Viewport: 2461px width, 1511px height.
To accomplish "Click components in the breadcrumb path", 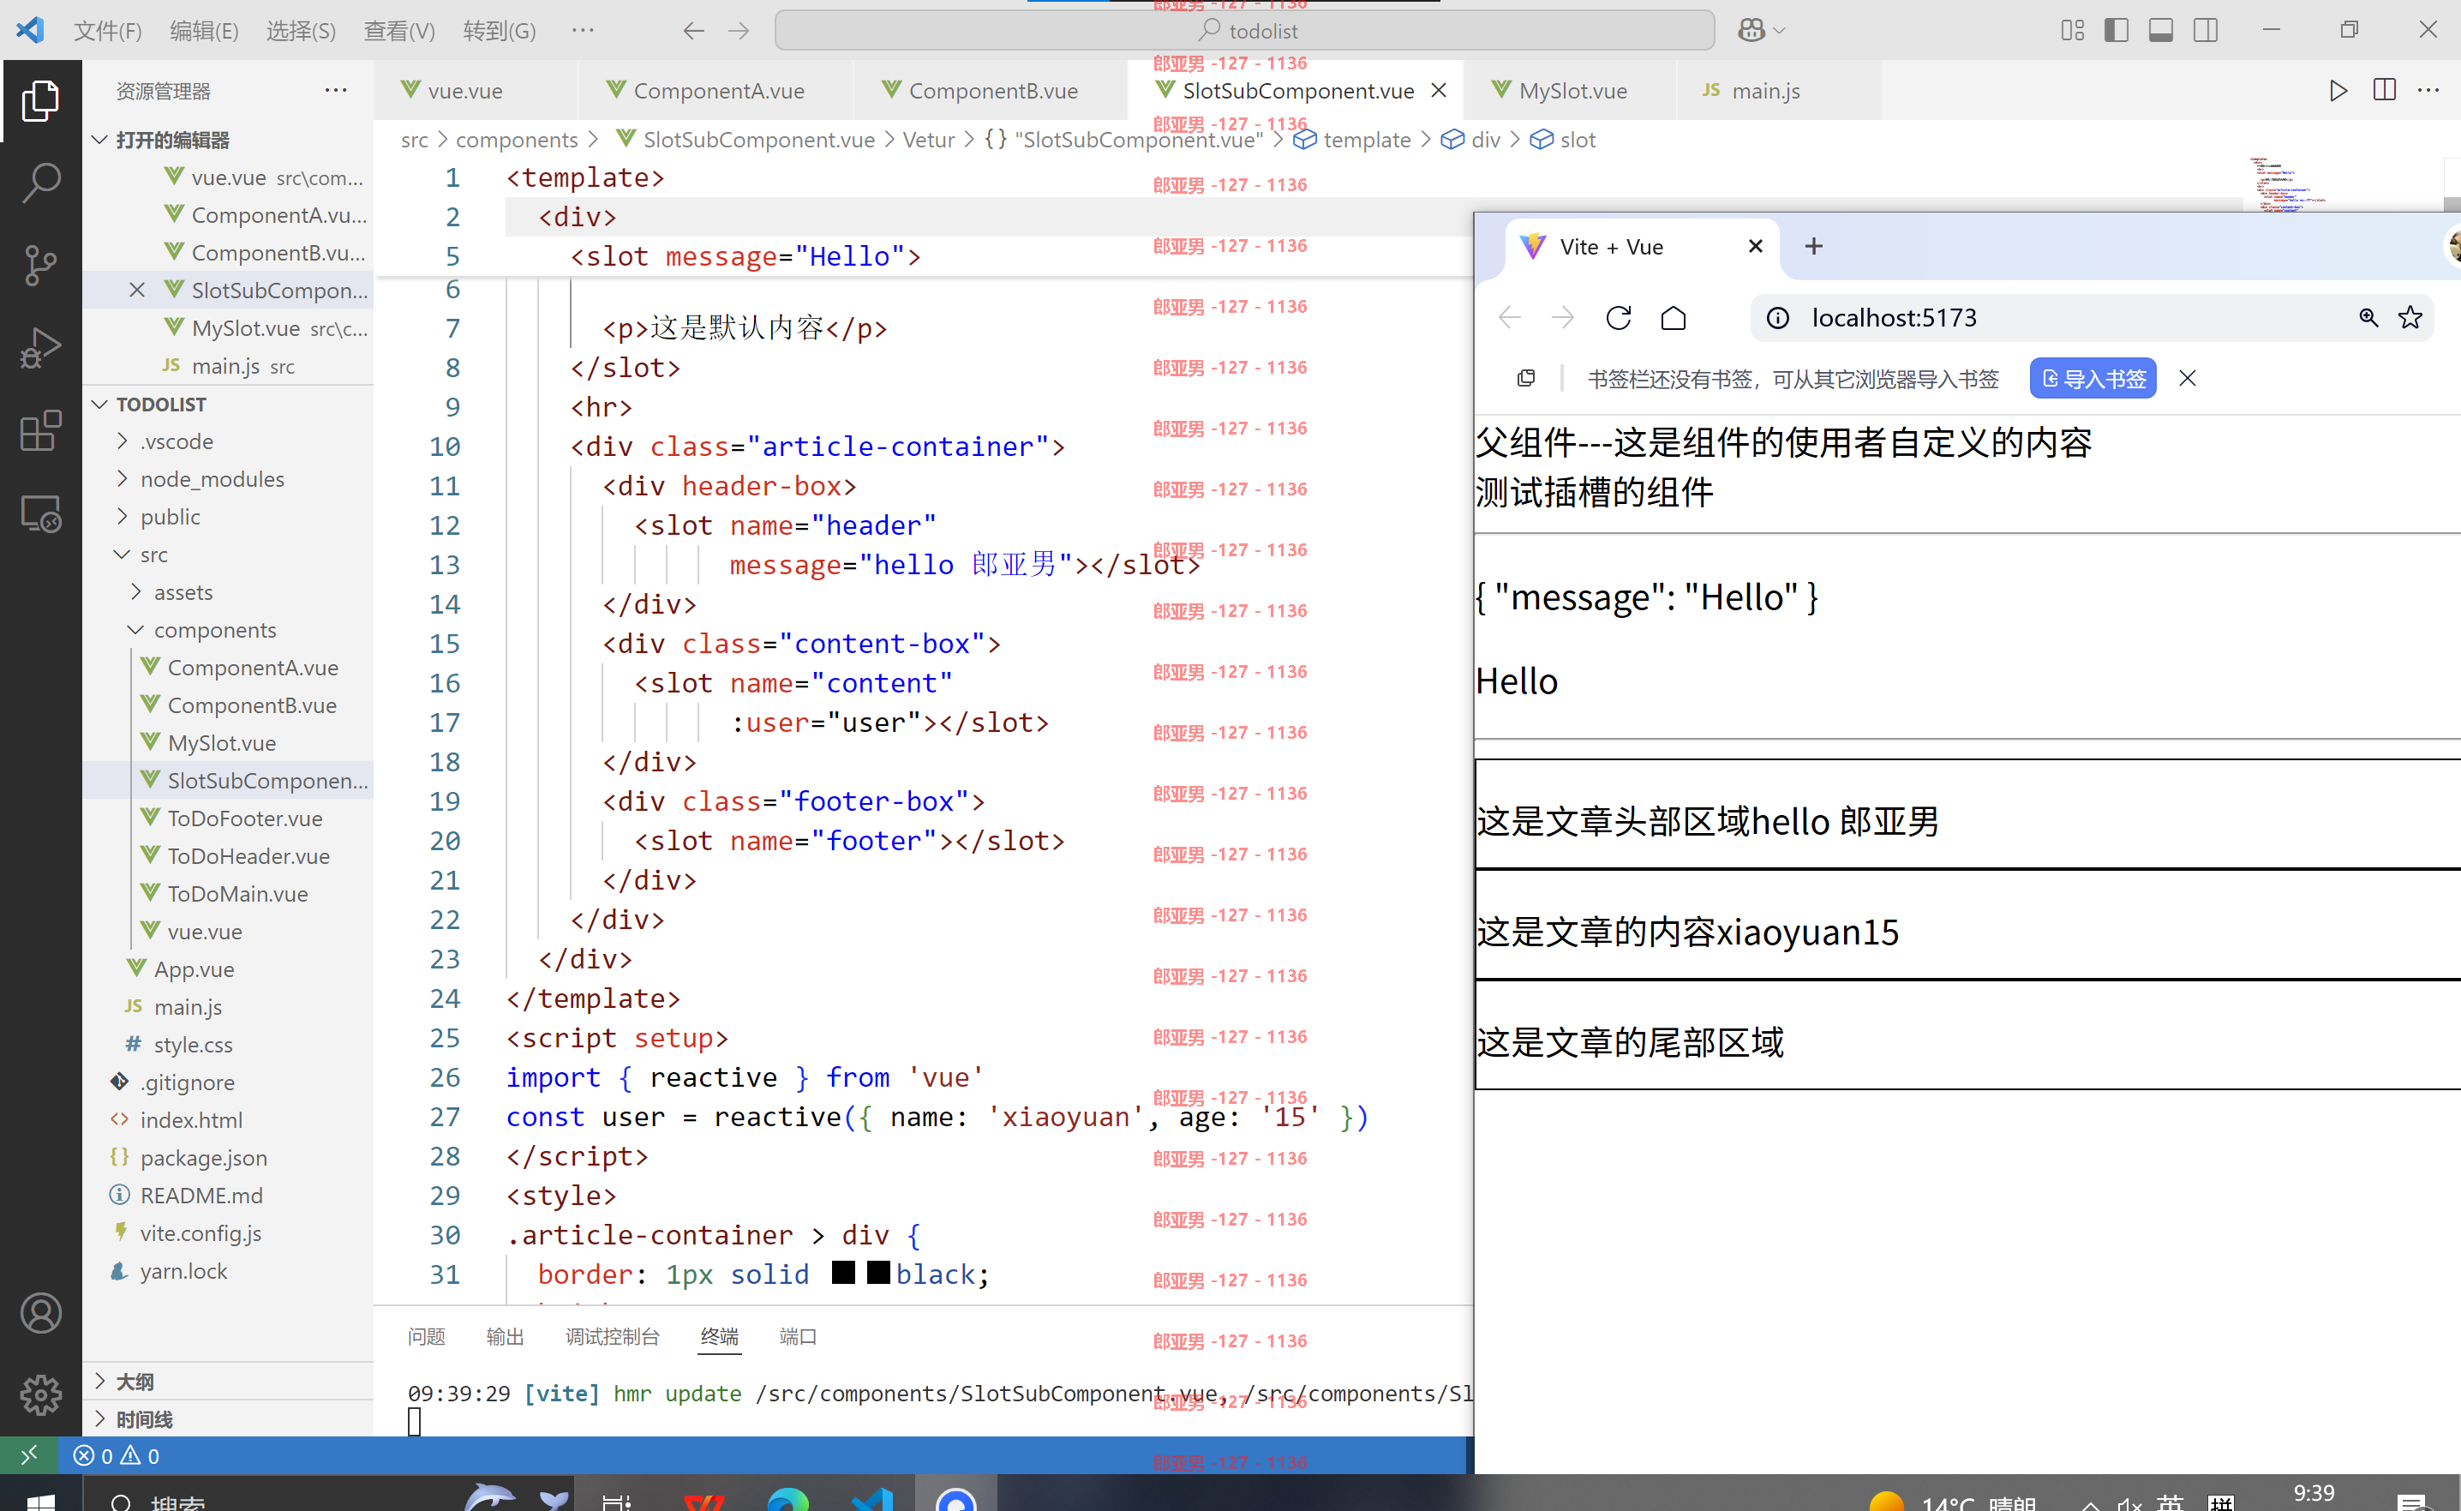I will tap(517, 140).
